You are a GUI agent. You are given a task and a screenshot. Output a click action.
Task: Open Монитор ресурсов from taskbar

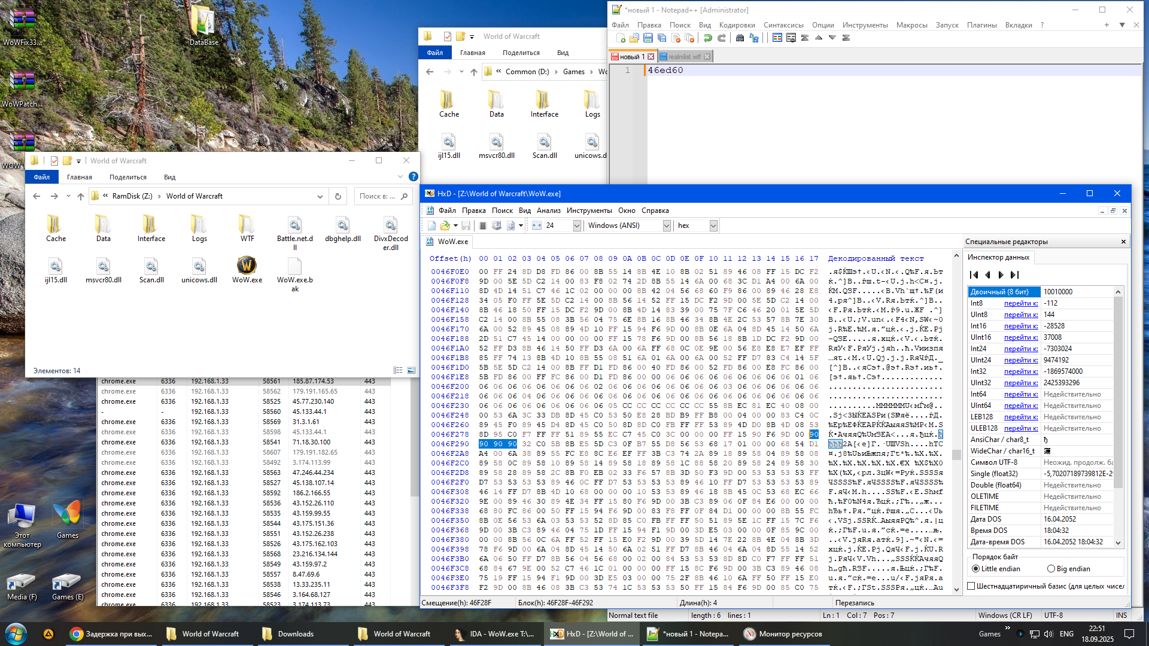783,634
